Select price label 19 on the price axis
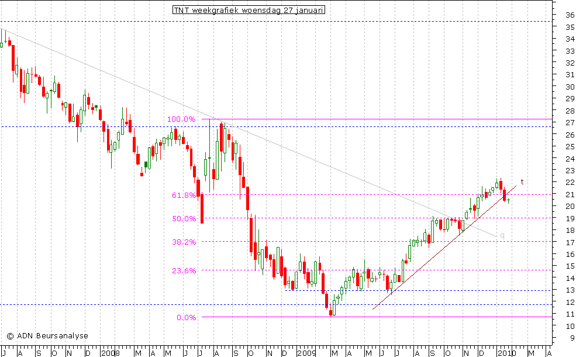 click(570, 219)
